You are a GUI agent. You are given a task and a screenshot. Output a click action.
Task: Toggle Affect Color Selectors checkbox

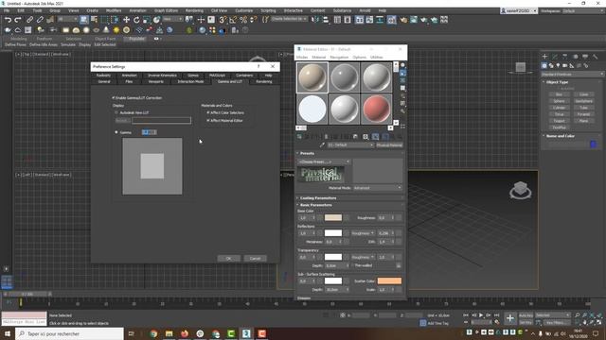[x=208, y=112]
